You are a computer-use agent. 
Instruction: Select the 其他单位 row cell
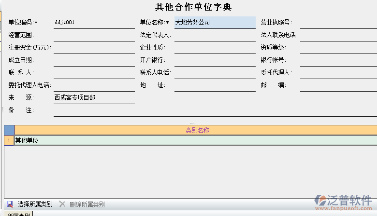(x=196, y=140)
